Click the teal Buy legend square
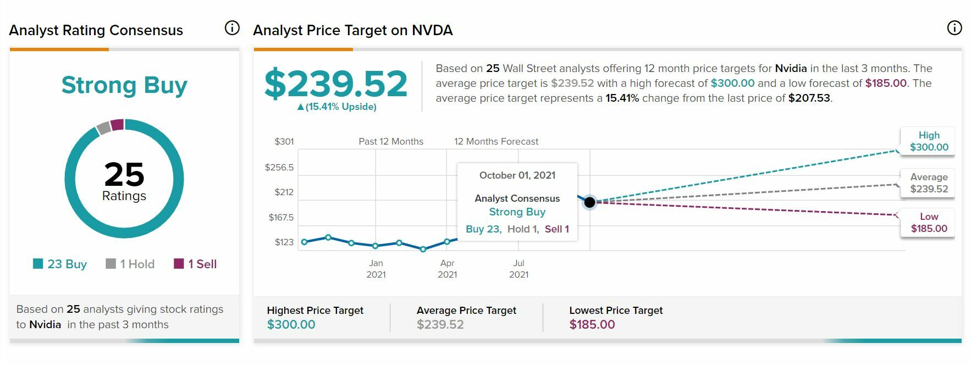The width and height of the screenshot is (971, 365). click(x=38, y=264)
